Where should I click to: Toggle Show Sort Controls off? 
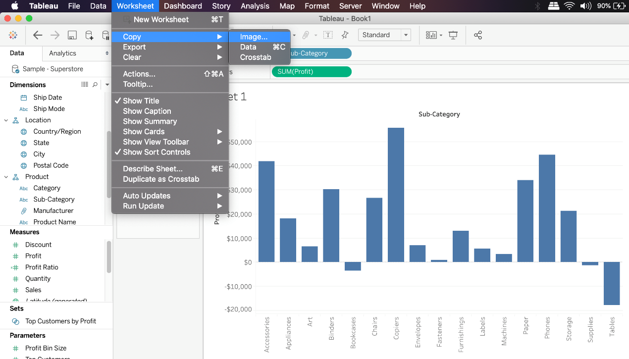pos(157,152)
